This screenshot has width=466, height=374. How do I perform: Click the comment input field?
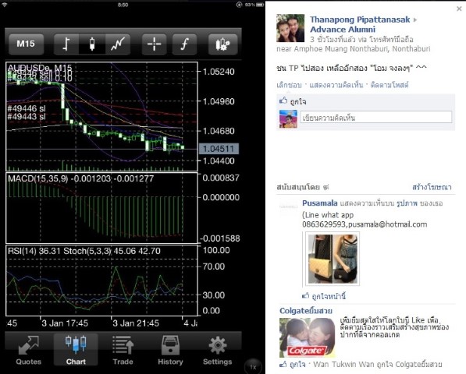point(376,118)
